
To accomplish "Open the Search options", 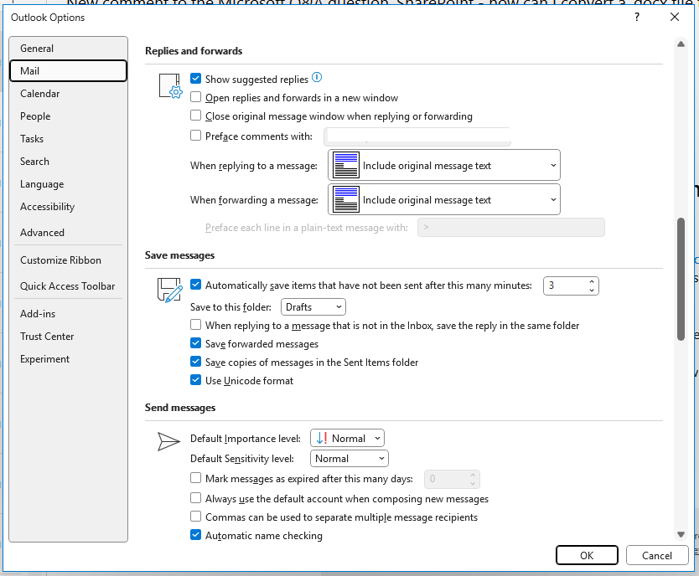I will point(68,162).
